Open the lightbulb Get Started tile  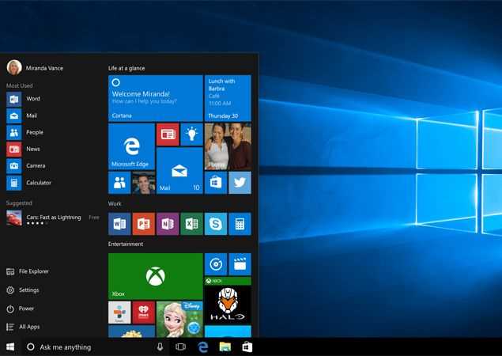coord(191,134)
